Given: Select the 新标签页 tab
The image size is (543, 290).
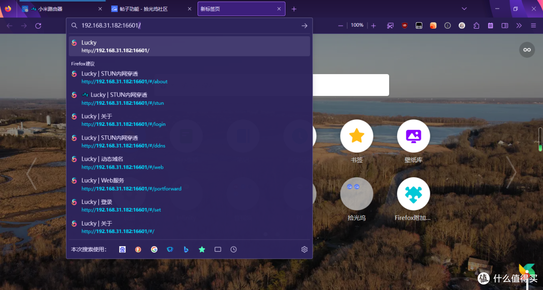Looking at the screenshot, I should 241,9.
